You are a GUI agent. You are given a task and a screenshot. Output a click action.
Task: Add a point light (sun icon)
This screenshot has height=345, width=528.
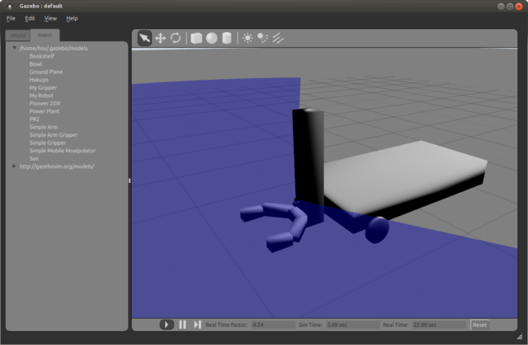[247, 38]
